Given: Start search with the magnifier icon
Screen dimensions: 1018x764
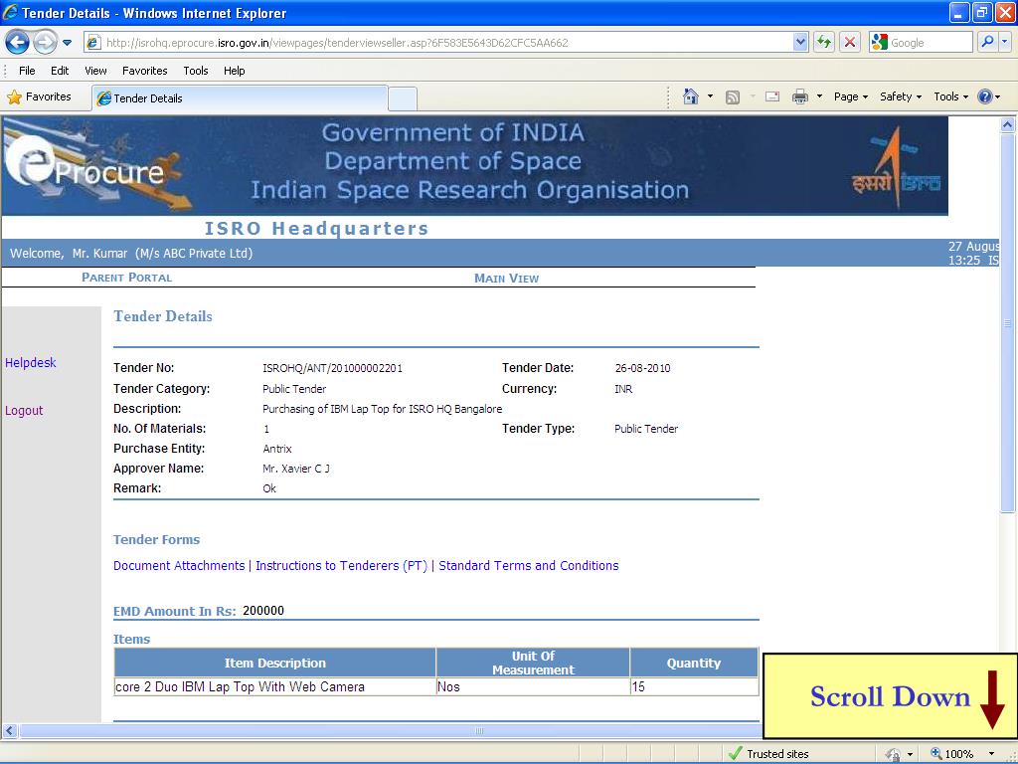Looking at the screenshot, I should click(x=987, y=43).
